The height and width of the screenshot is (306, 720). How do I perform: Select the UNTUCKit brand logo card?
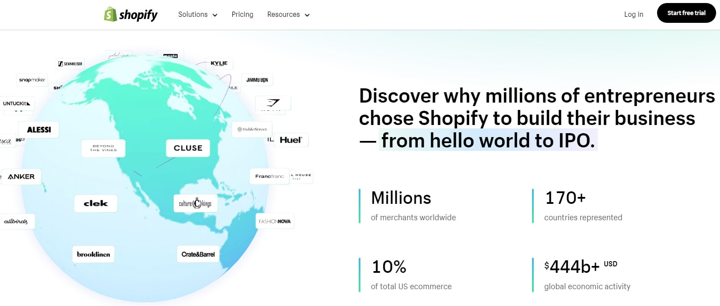click(x=17, y=103)
